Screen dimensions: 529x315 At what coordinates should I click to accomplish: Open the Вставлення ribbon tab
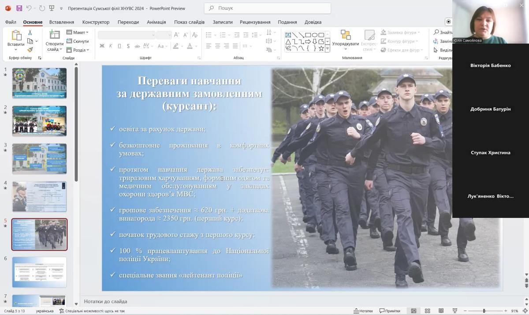[62, 22]
